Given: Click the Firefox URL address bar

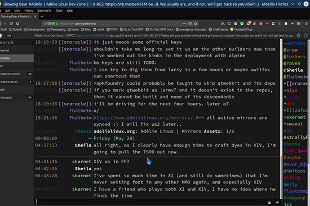Looking at the screenshot, I should tap(121, 24).
